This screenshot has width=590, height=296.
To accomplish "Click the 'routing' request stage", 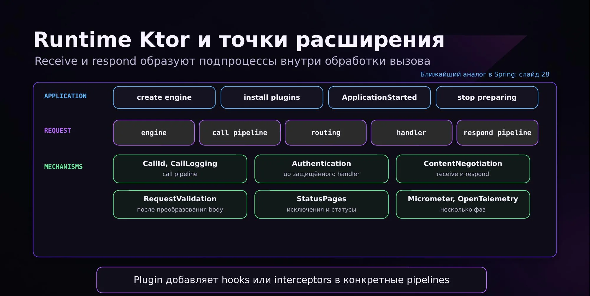I will click(x=326, y=133).
